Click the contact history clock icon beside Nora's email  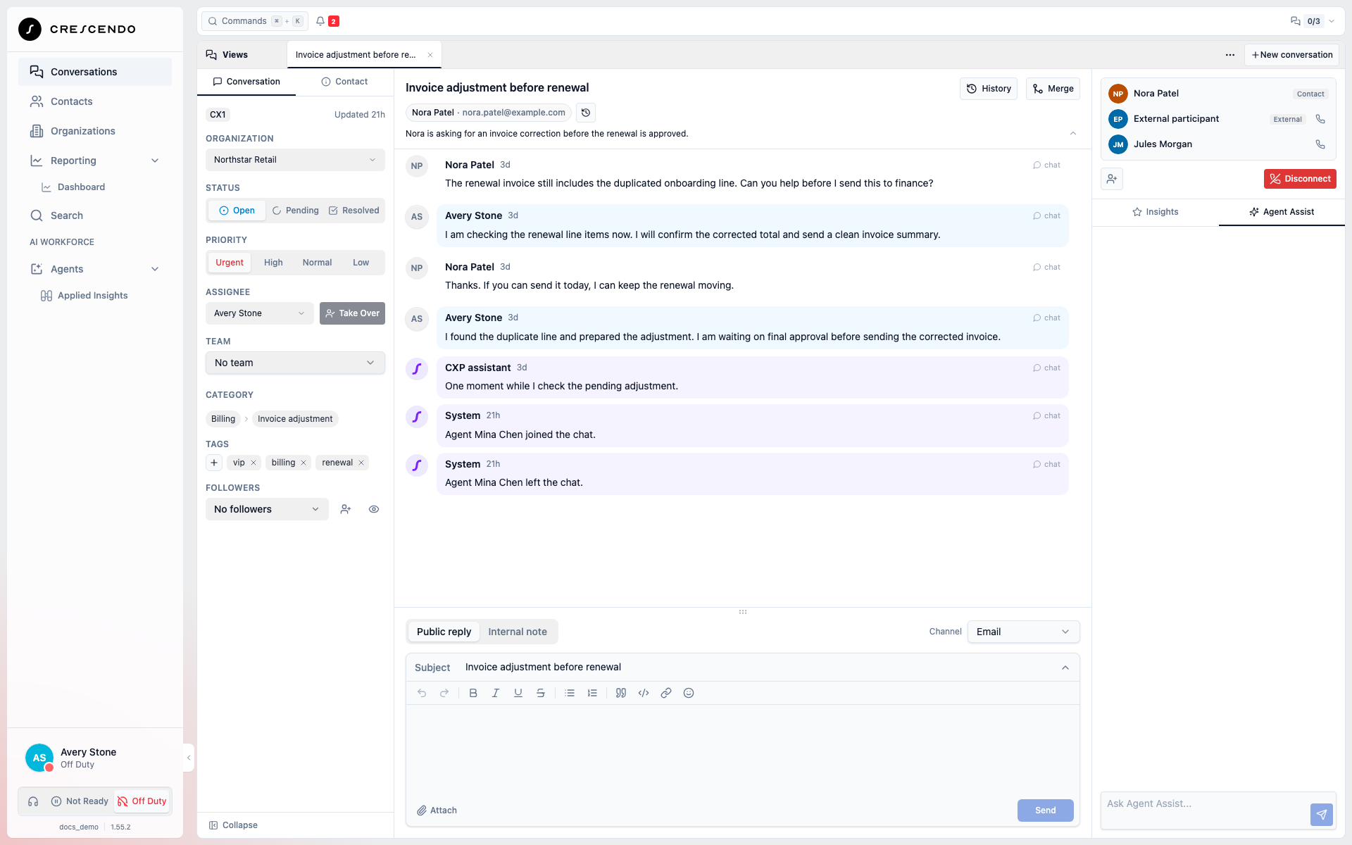pyautogui.click(x=585, y=113)
